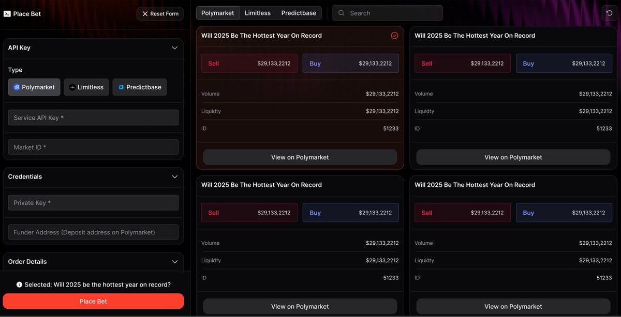The image size is (621, 317).
Task: Switch to the Limitless tab
Action: tap(258, 13)
